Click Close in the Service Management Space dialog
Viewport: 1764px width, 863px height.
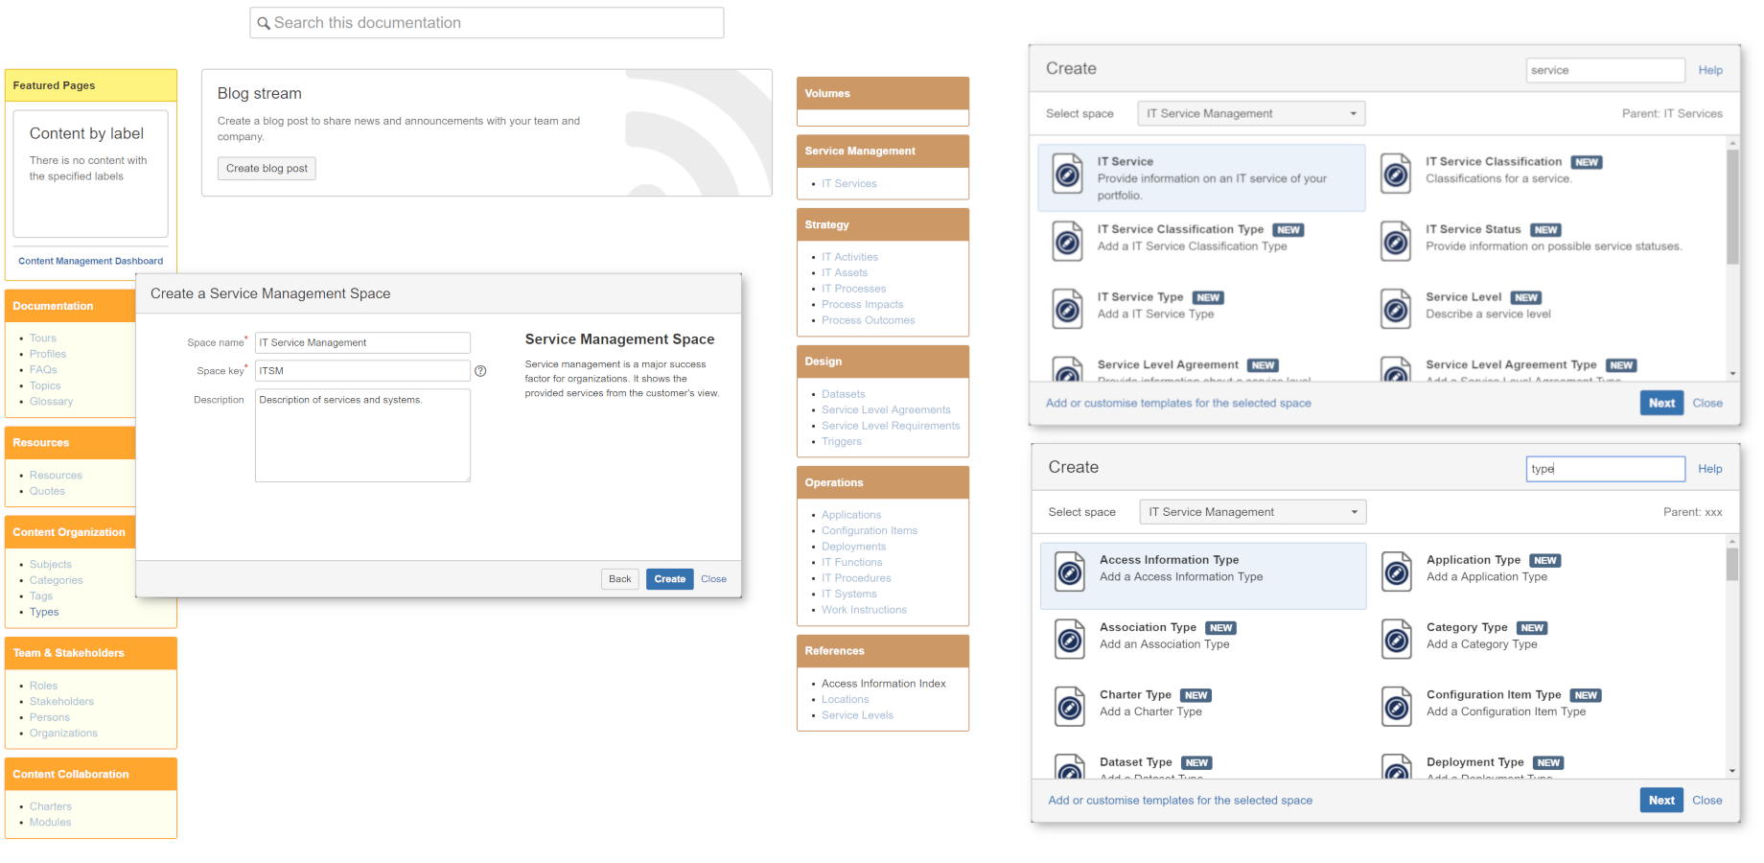713,579
